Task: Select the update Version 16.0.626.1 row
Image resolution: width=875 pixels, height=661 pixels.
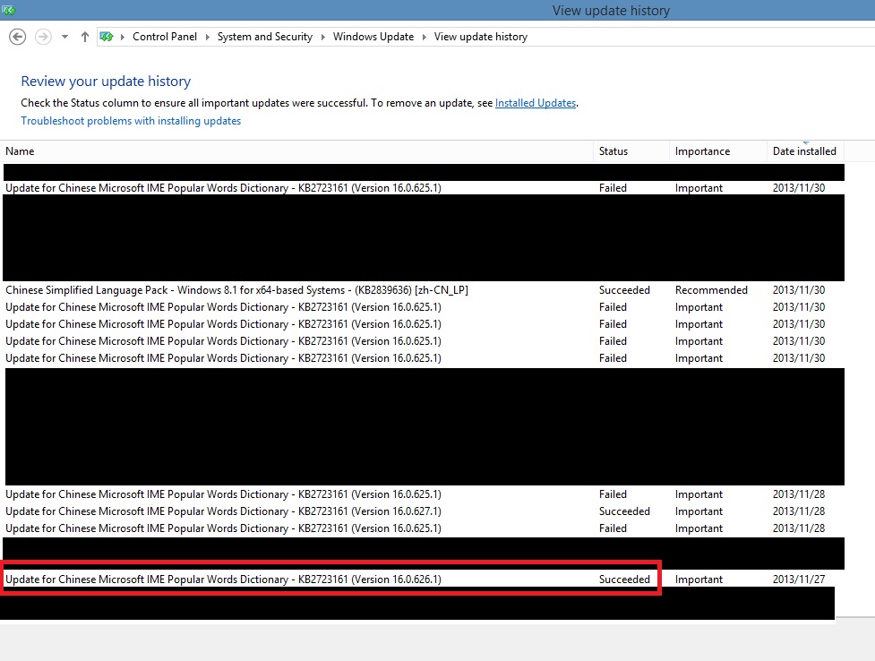Action: click(424, 579)
